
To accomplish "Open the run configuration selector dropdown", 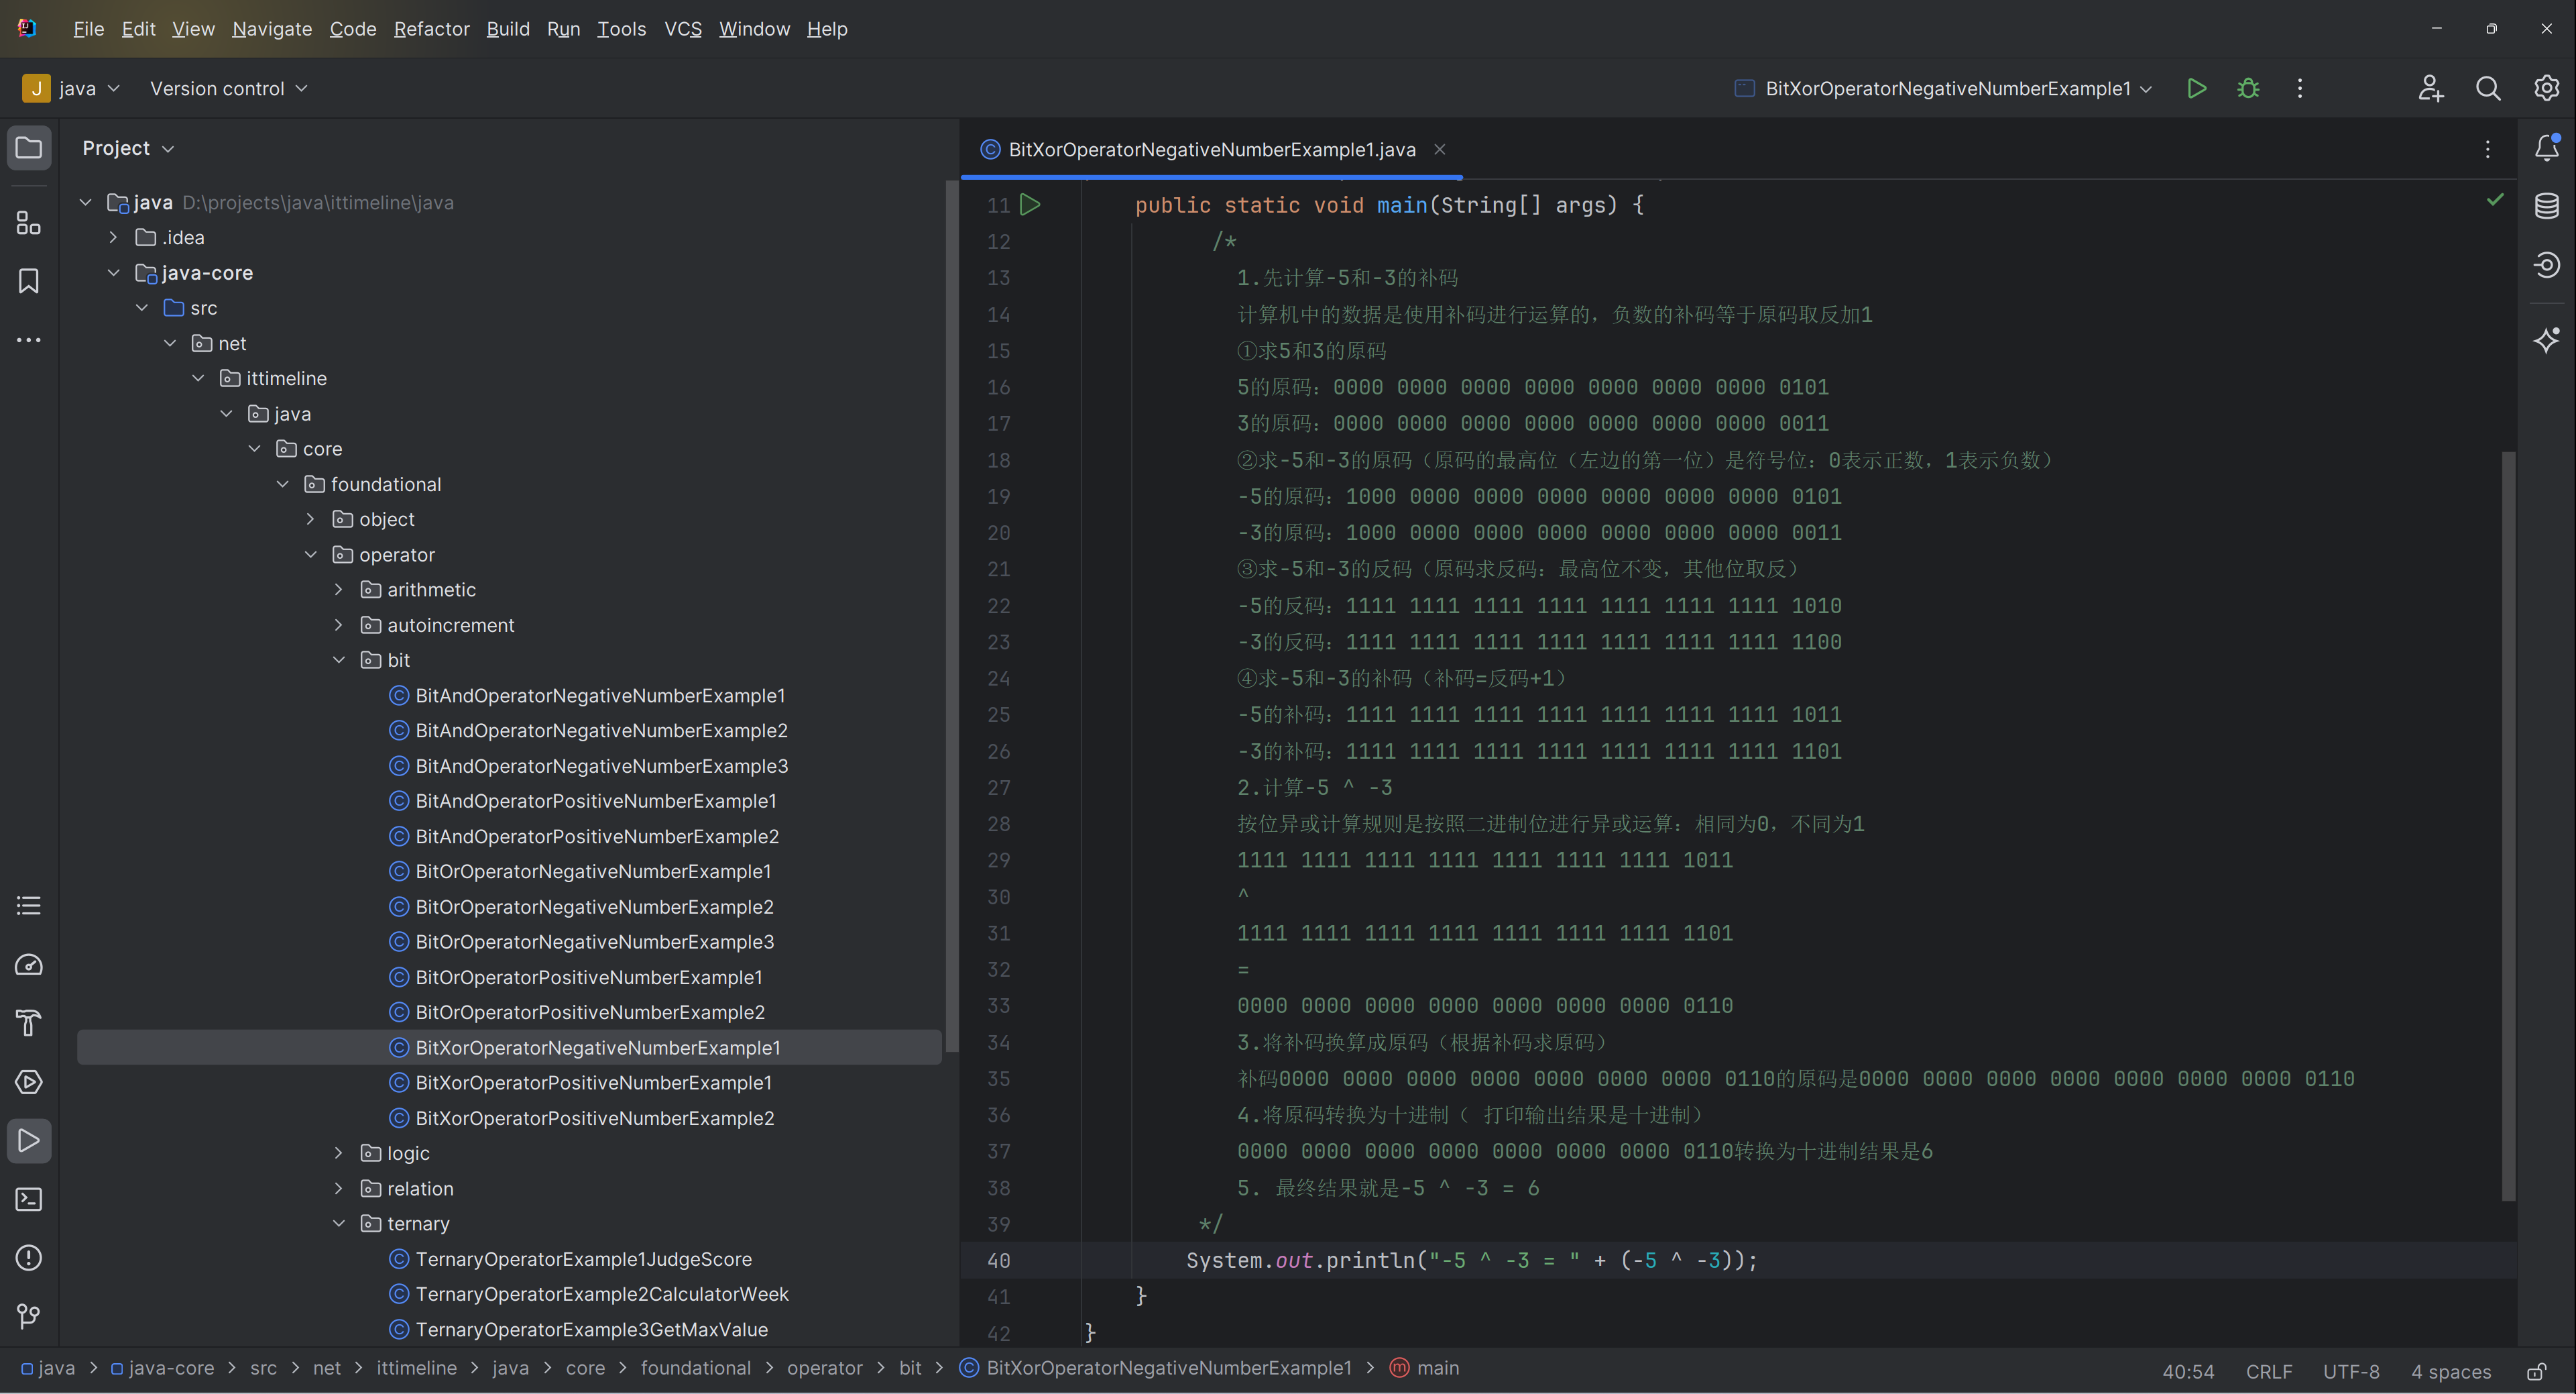I will click(x=1943, y=88).
